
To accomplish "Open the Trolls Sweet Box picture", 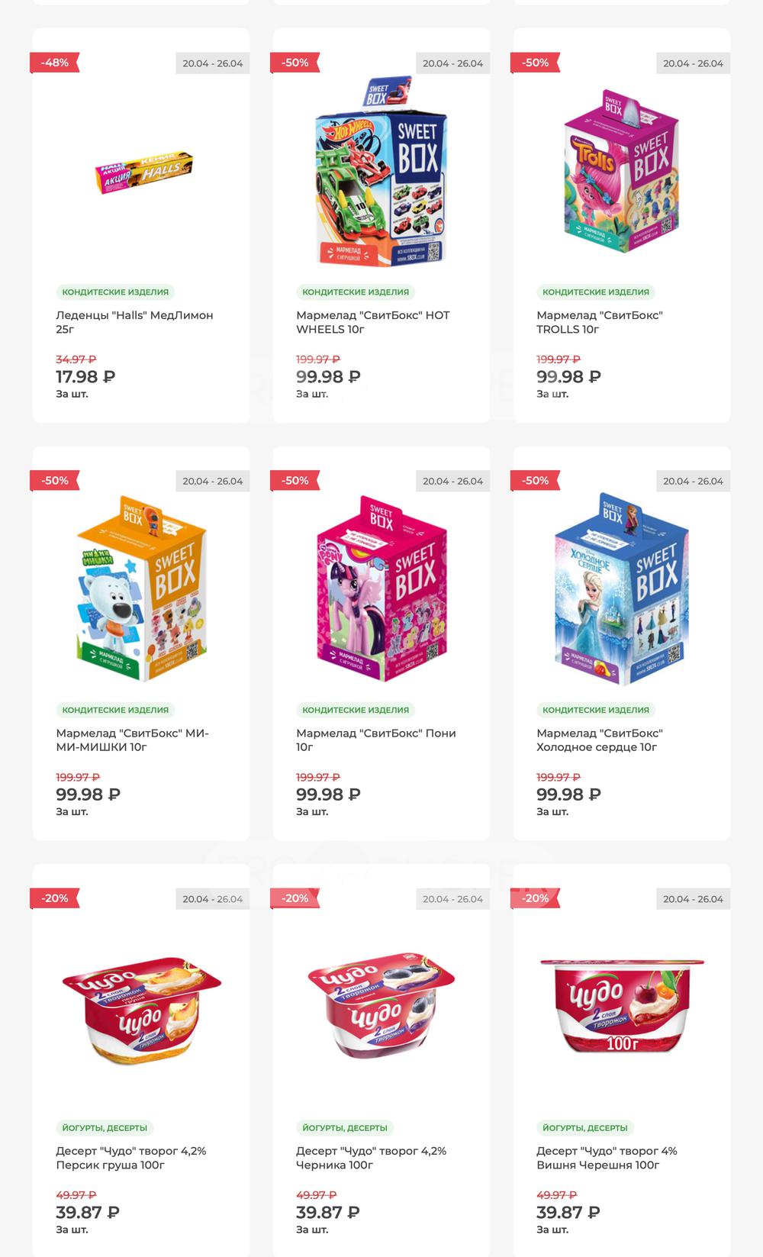I will click(621, 172).
